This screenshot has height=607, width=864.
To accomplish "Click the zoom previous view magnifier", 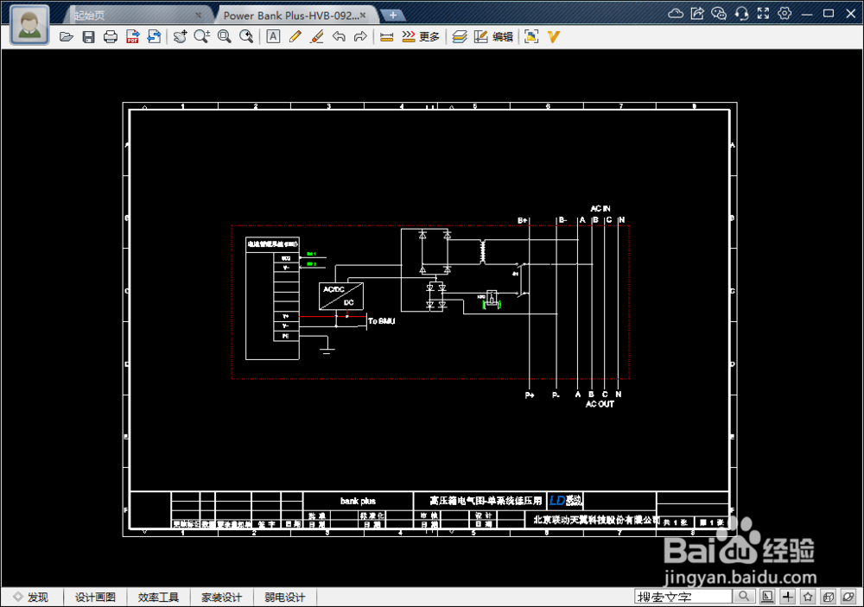I will click(246, 37).
